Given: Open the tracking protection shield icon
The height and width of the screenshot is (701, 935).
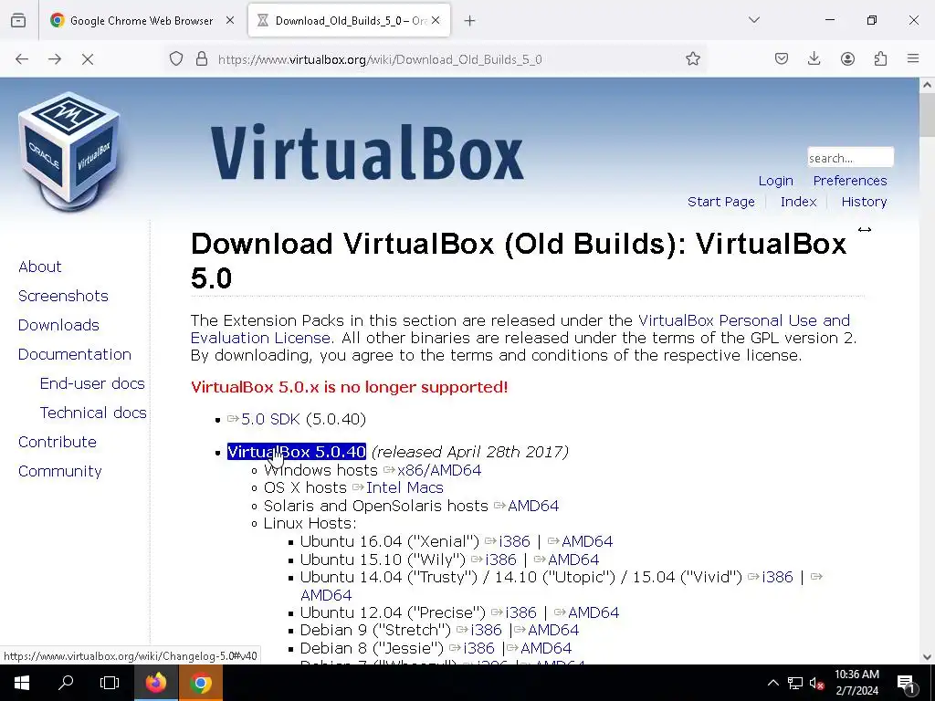Looking at the screenshot, I should [x=176, y=59].
